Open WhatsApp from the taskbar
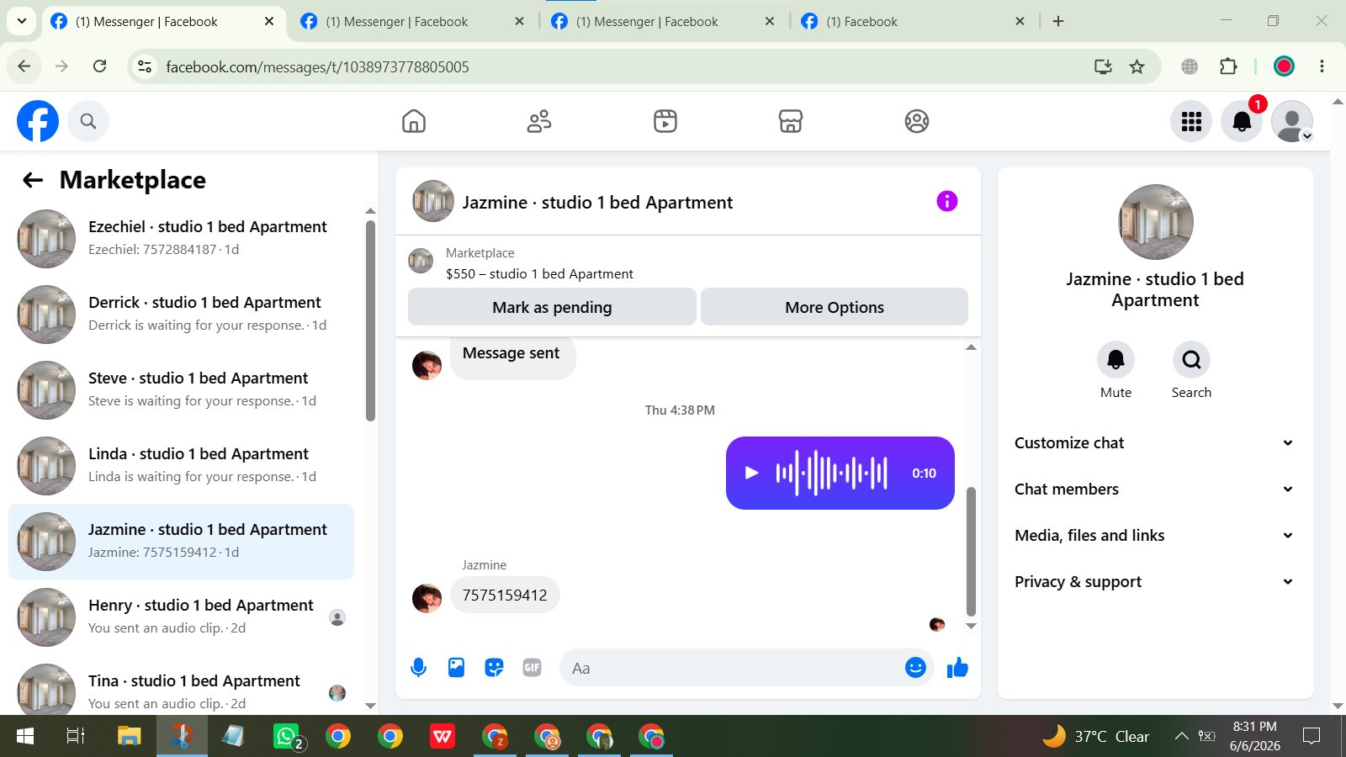The width and height of the screenshot is (1346, 757). tap(286, 737)
